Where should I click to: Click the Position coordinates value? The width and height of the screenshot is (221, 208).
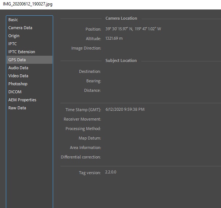[x=133, y=29]
